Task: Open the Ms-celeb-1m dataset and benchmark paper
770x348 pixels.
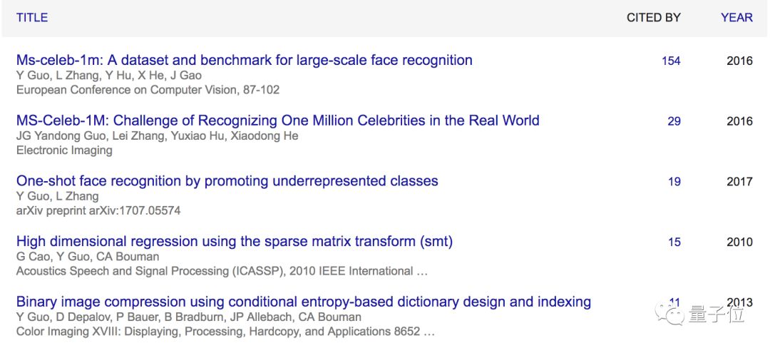Action: (244, 61)
